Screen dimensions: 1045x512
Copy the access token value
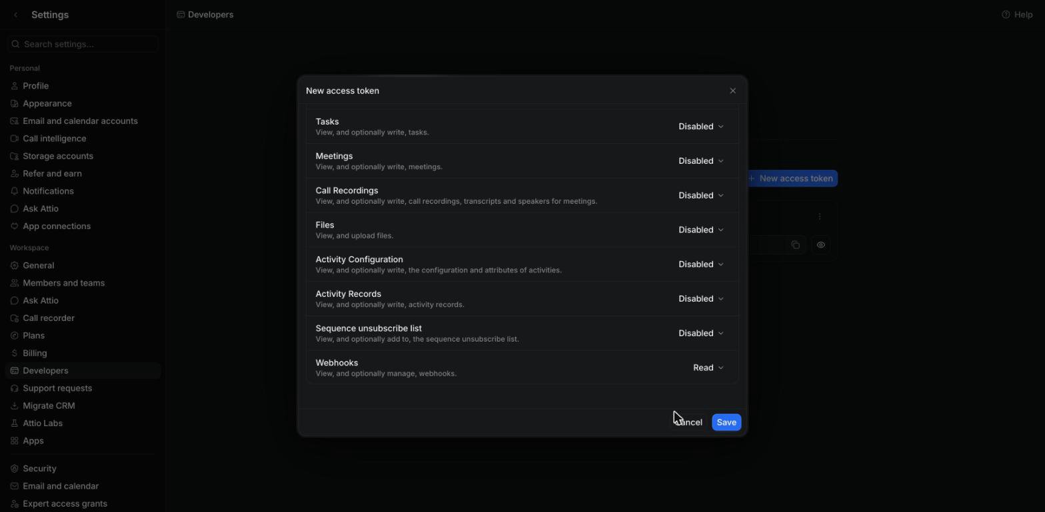pos(795,245)
